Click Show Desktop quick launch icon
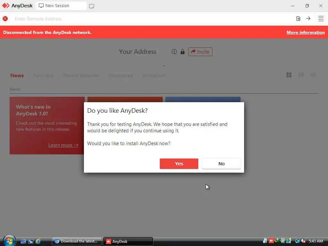The height and width of the screenshot is (246, 328). pos(23,241)
